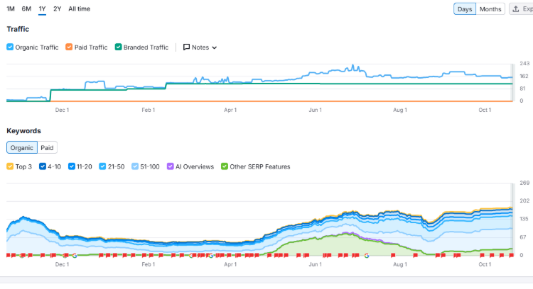Screen dimensions: 533x289
Task: Uncheck the 11-20 positions checkbox
Action: click(x=71, y=166)
